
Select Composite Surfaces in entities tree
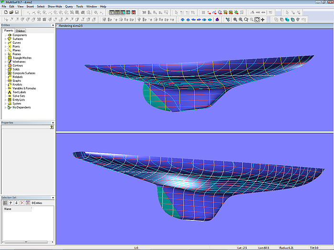coord(23,73)
